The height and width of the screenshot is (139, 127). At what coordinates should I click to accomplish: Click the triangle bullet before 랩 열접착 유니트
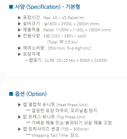19,105
